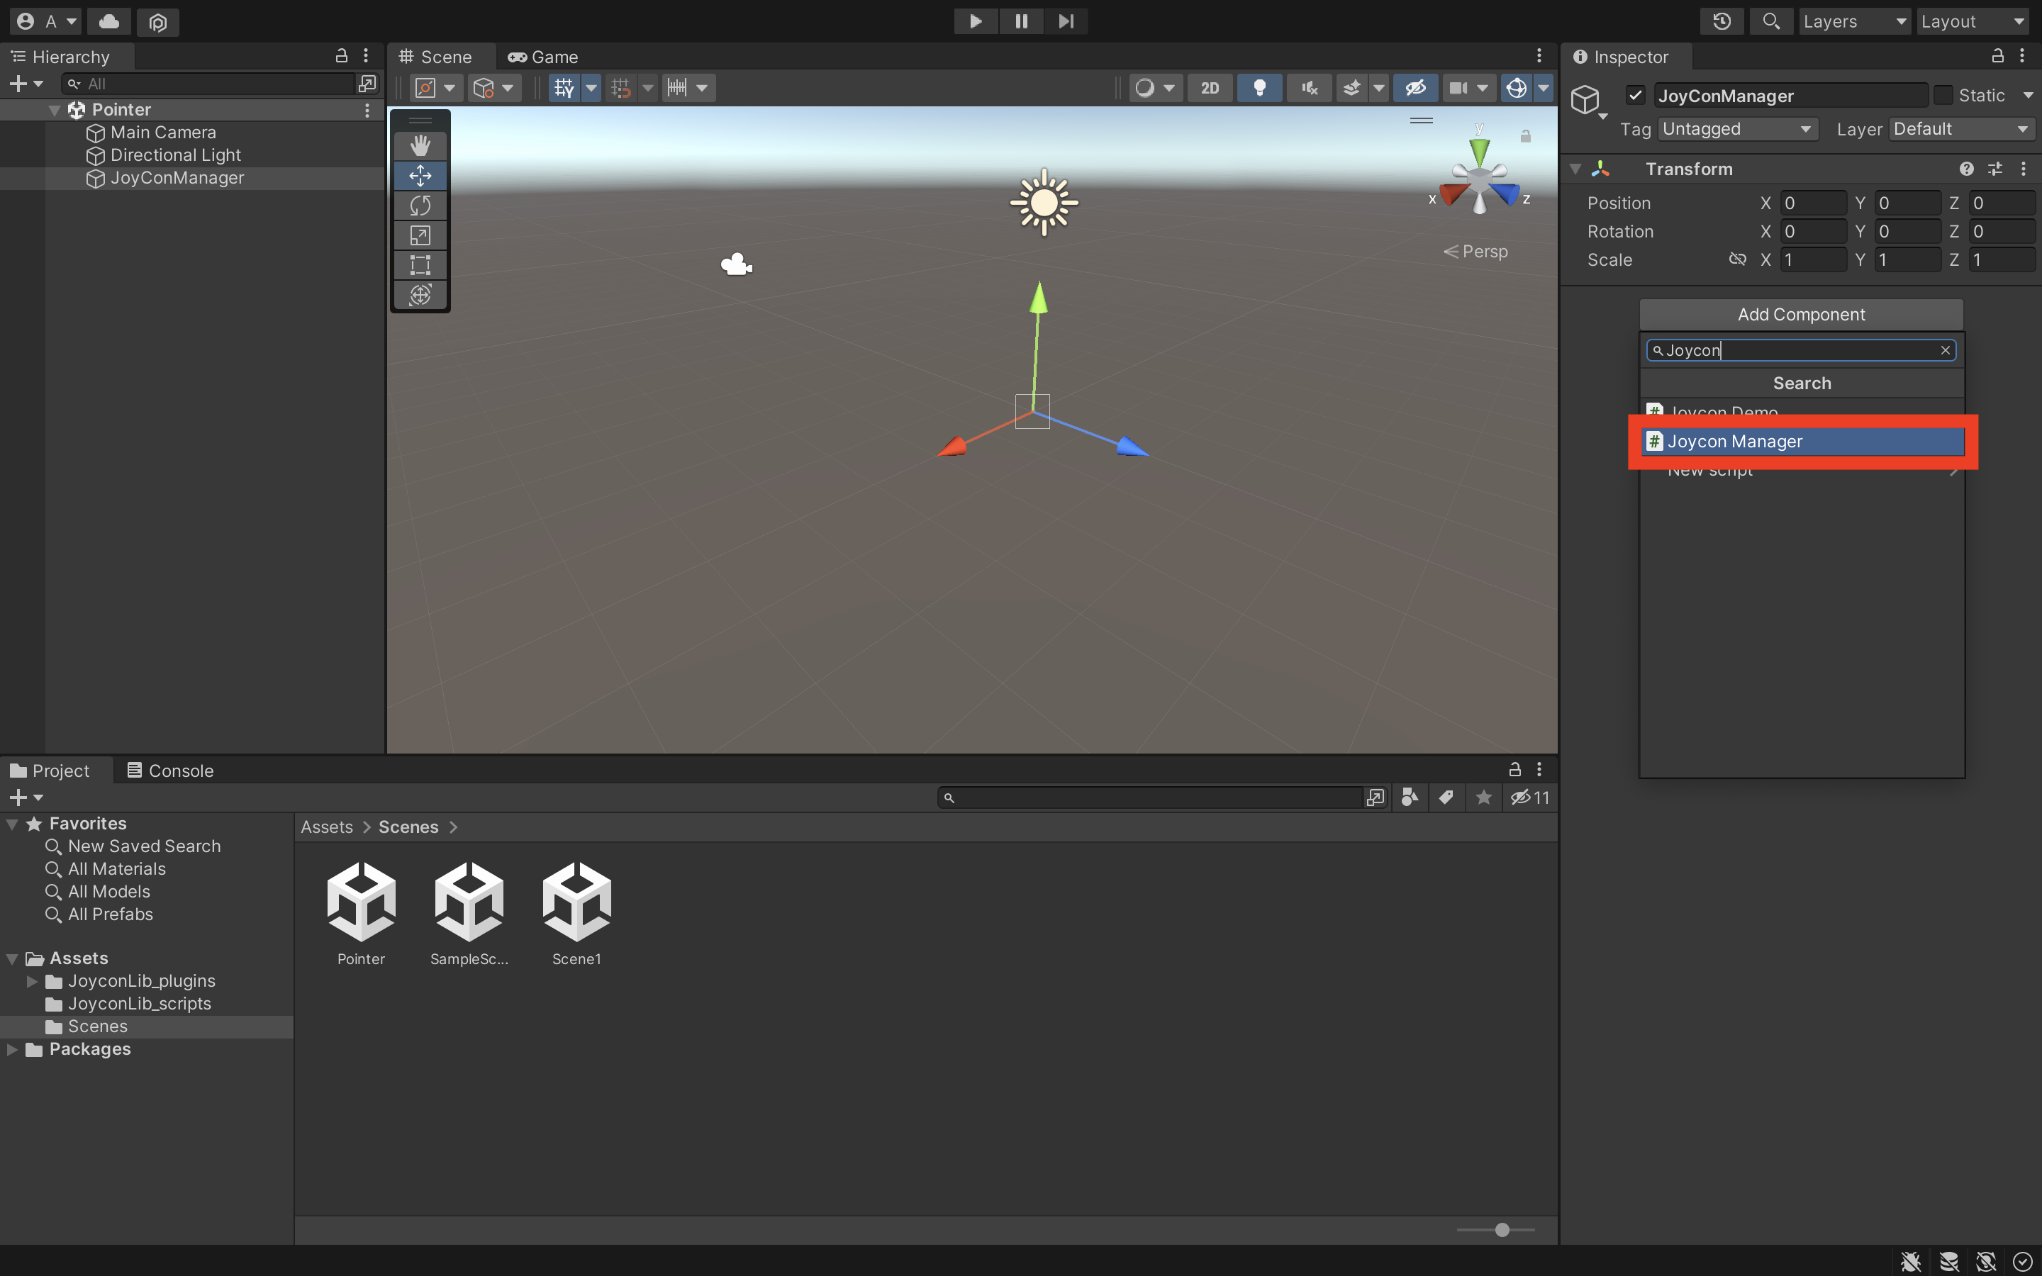Enable the Static checkbox
Image resolution: width=2042 pixels, height=1276 pixels.
click(x=1943, y=96)
